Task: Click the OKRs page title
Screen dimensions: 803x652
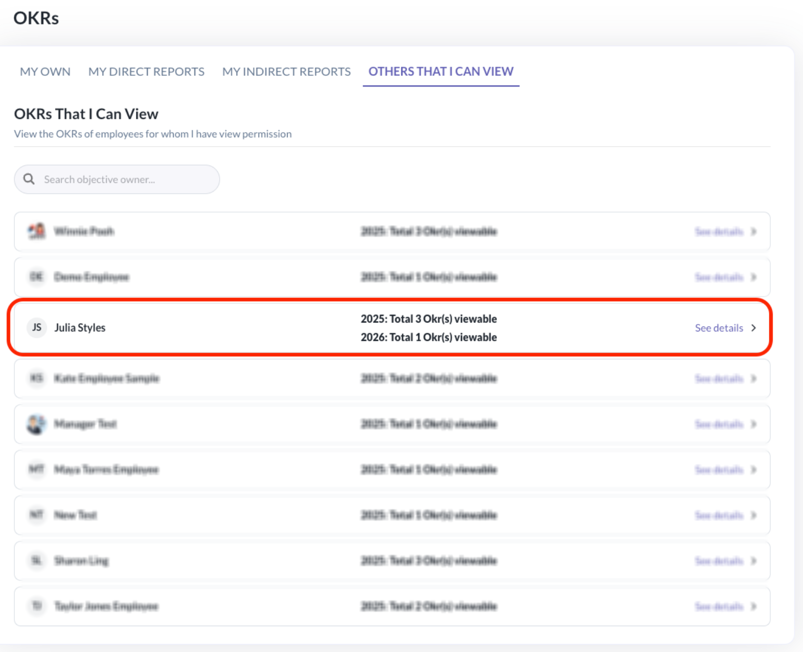Action: click(x=36, y=18)
